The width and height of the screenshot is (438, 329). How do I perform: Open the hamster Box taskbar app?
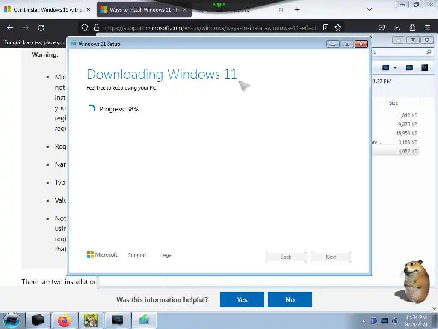pyautogui.click(x=91, y=320)
